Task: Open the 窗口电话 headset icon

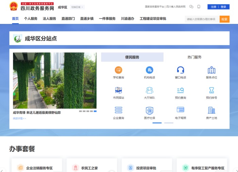Action: click(x=180, y=70)
